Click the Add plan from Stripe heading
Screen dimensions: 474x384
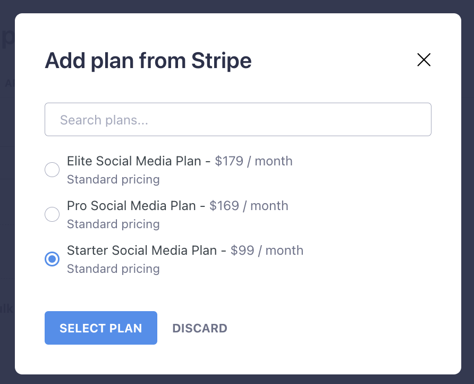point(148,61)
